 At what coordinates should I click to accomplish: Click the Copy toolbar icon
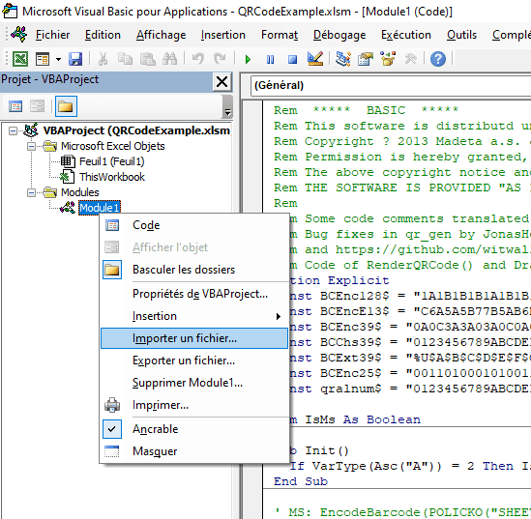tap(125, 59)
